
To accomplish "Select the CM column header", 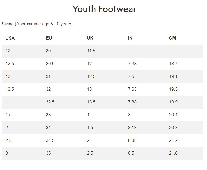I will pos(172,38).
